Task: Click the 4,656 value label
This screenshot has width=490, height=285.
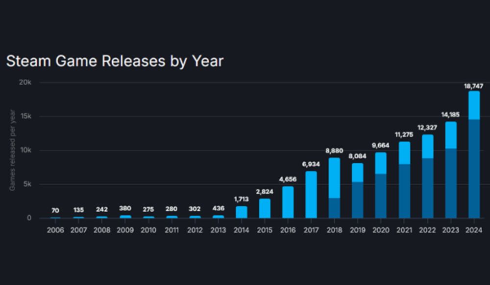Action: coord(288,179)
